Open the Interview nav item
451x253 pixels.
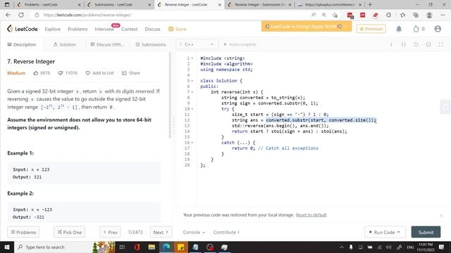click(x=104, y=29)
